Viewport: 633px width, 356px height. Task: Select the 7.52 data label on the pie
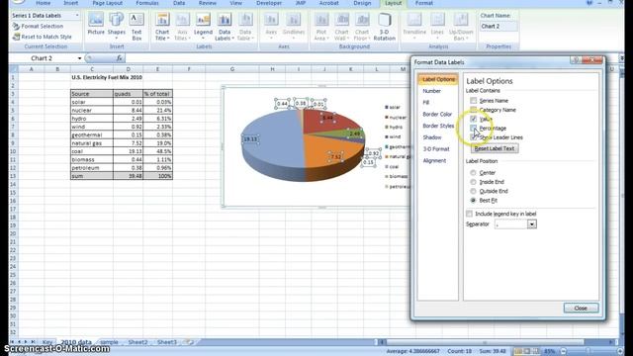336,156
